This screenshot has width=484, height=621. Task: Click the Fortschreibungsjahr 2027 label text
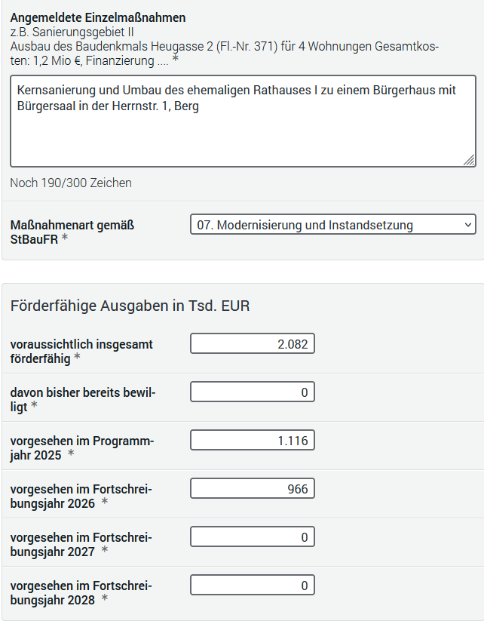click(81, 545)
